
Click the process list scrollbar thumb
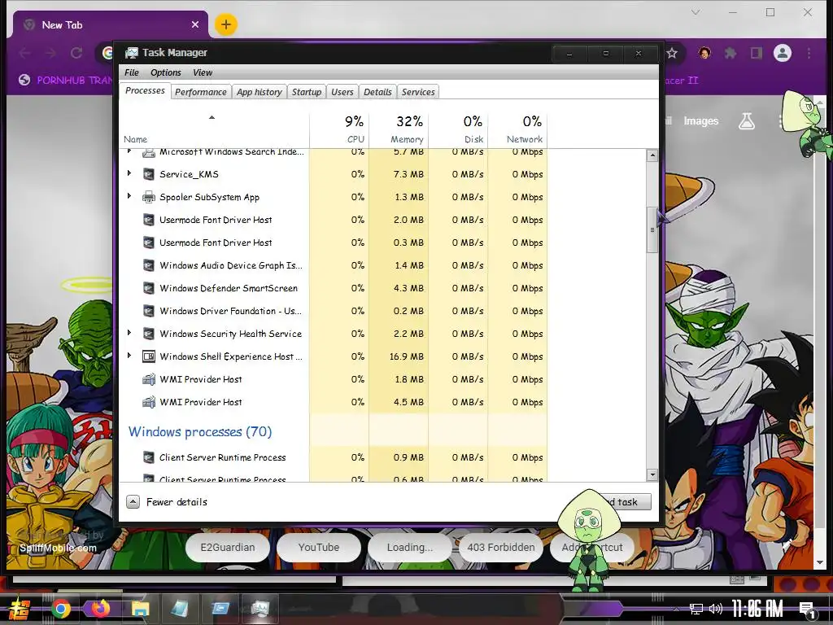(x=652, y=230)
